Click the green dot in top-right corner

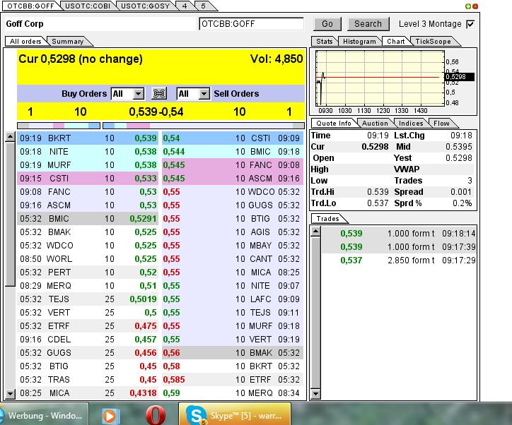point(467,6)
